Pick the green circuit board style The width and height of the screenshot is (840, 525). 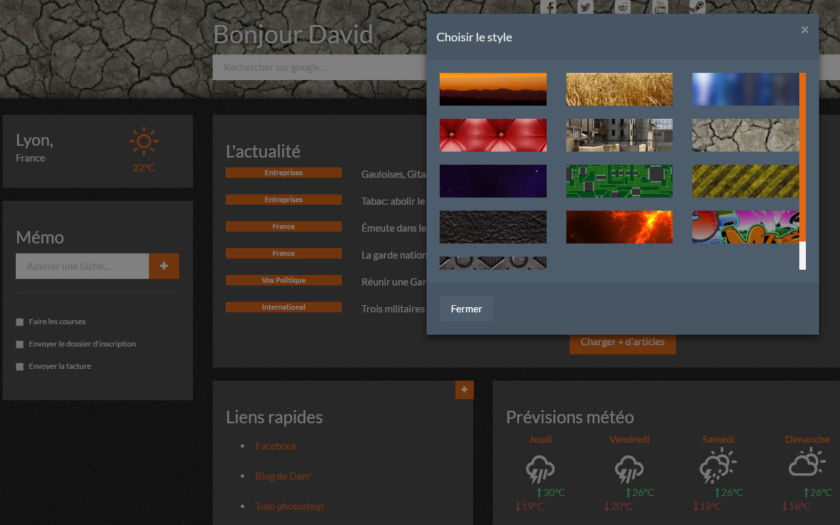click(x=619, y=181)
